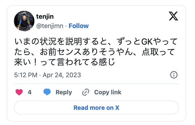Click the 5:12 PM time text
This screenshot has height=125, width=195.
26,75
